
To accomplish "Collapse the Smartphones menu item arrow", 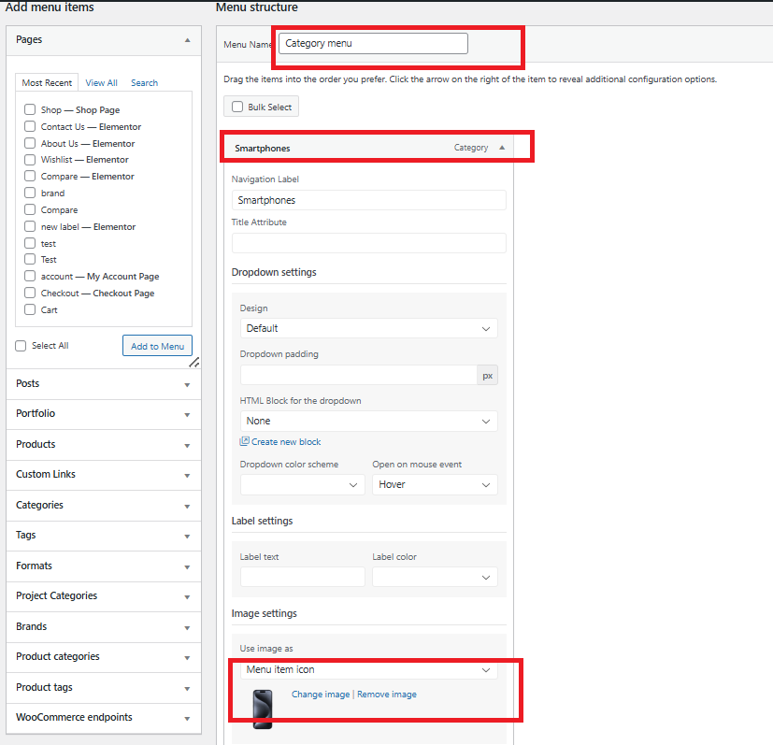I will (502, 148).
